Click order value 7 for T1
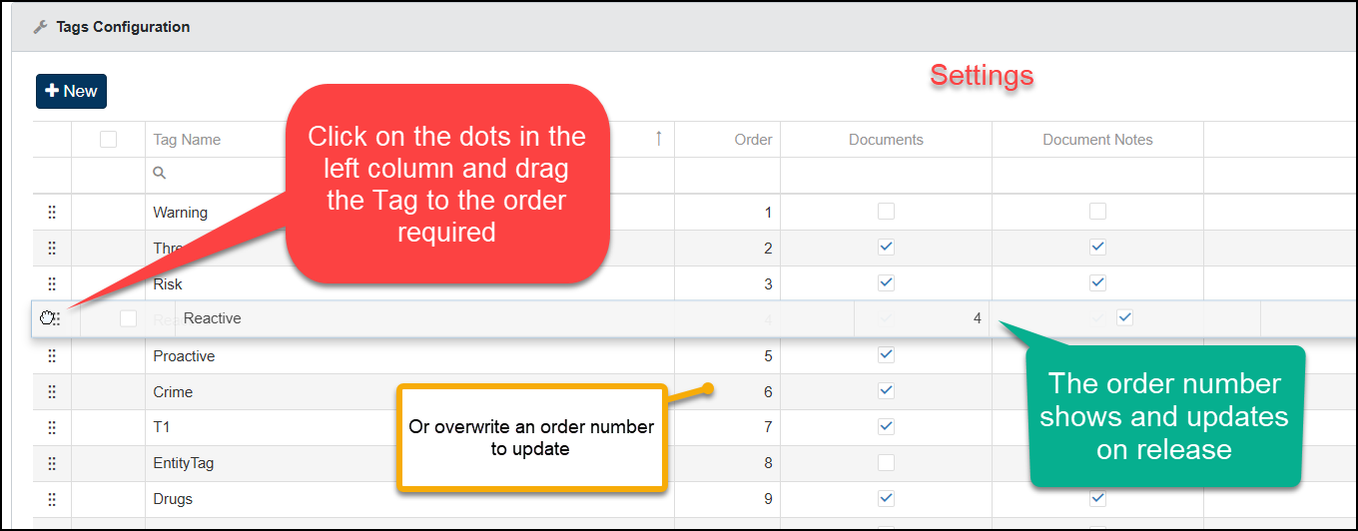The image size is (1358, 531). coord(768,427)
